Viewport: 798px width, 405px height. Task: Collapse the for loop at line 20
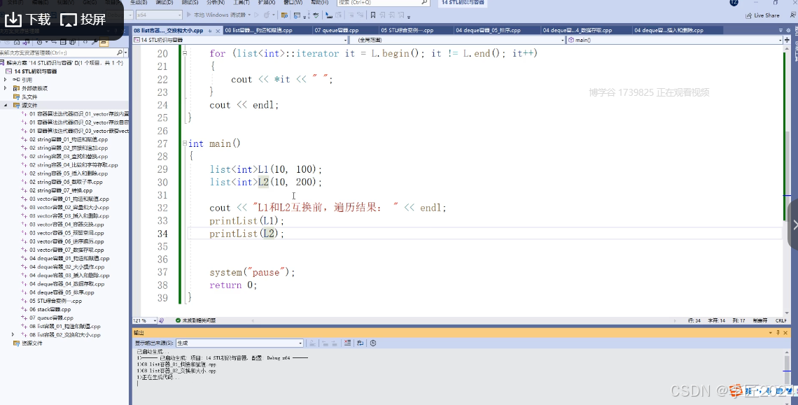185,53
